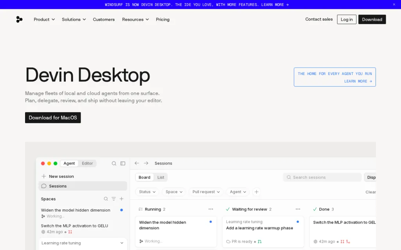Open the Customers page
401x250 pixels.
pyautogui.click(x=103, y=20)
